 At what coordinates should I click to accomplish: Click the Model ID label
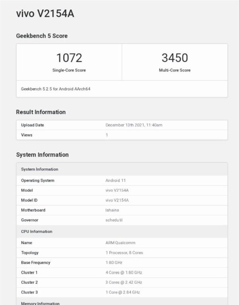point(29,200)
